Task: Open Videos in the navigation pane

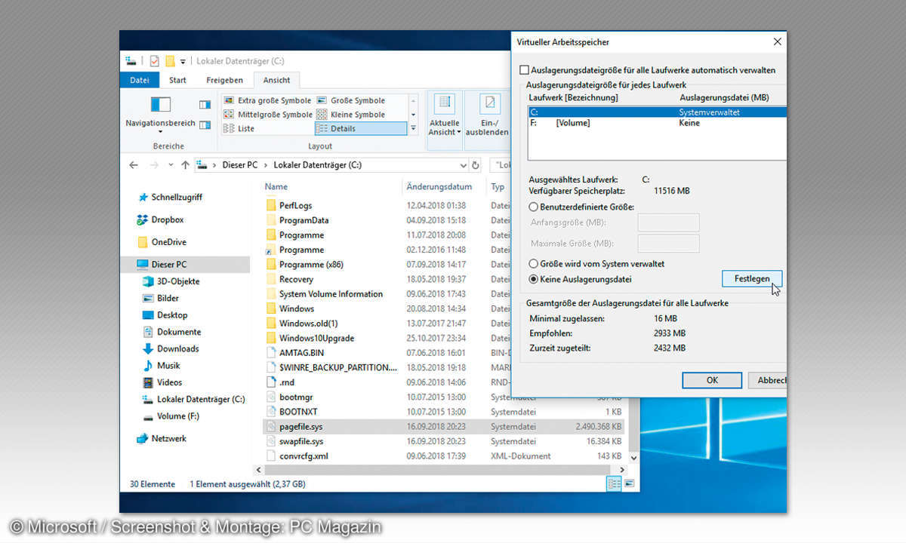Action: [x=162, y=382]
